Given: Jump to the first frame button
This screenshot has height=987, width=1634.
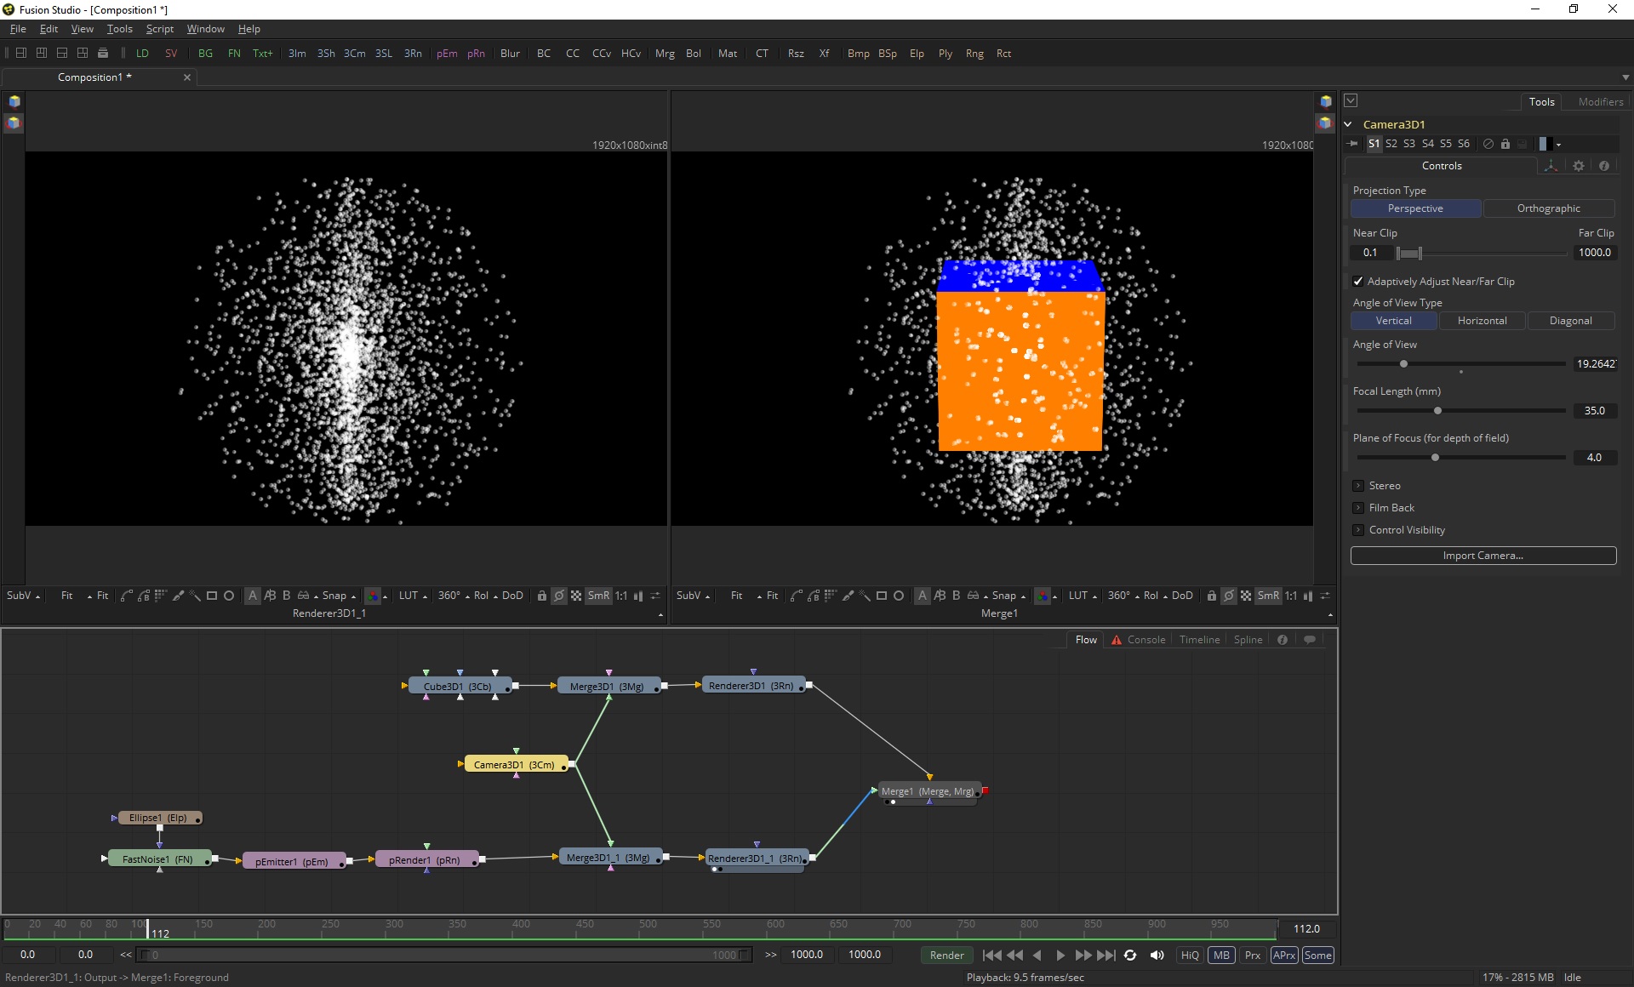Looking at the screenshot, I should click(991, 956).
